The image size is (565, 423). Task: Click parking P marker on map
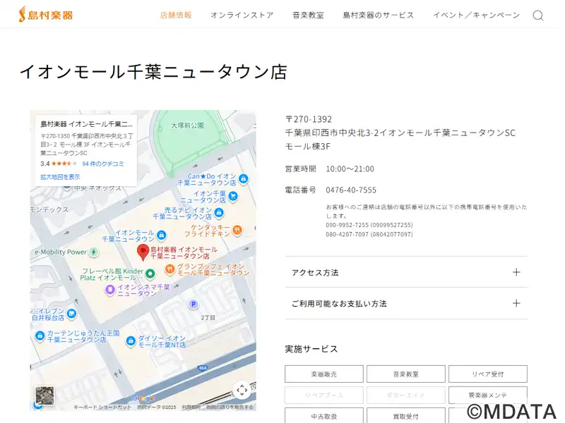point(194,305)
